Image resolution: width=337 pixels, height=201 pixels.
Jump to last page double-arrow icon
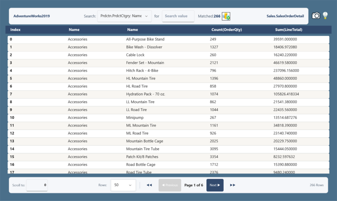coord(233,185)
